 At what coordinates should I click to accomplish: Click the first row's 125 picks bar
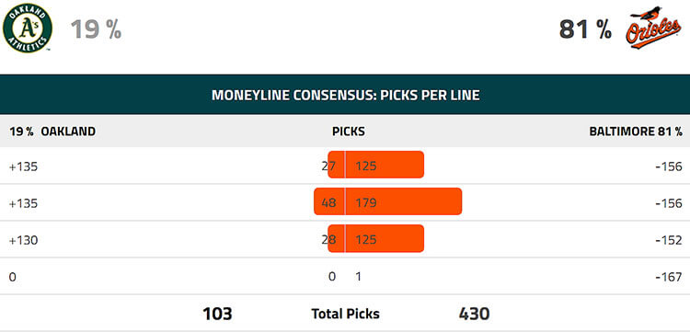click(385, 165)
